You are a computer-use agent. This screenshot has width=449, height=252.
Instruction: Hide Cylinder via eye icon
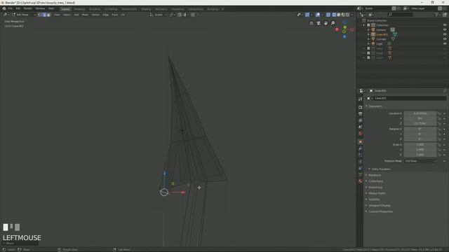(445, 39)
